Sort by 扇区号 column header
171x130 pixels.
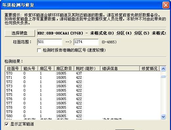46,69
